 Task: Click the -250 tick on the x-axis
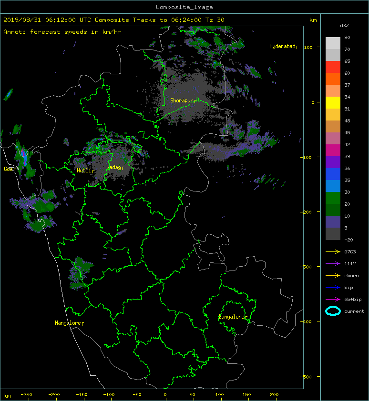coord(26,395)
